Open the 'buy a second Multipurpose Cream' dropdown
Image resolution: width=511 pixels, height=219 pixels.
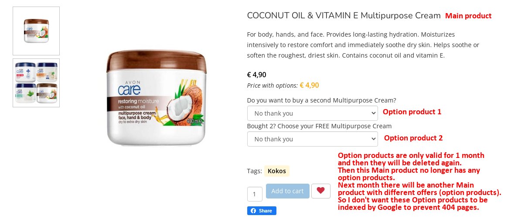pyautogui.click(x=312, y=113)
